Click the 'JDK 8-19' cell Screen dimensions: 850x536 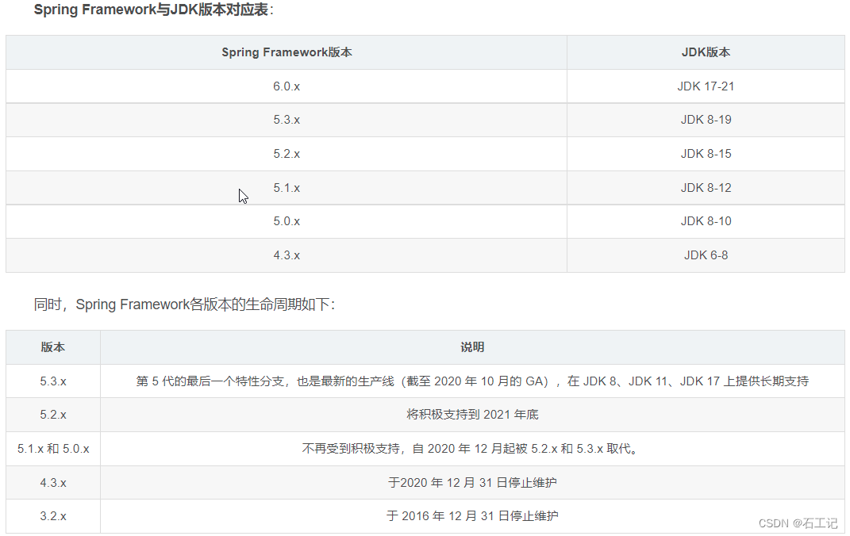(706, 121)
